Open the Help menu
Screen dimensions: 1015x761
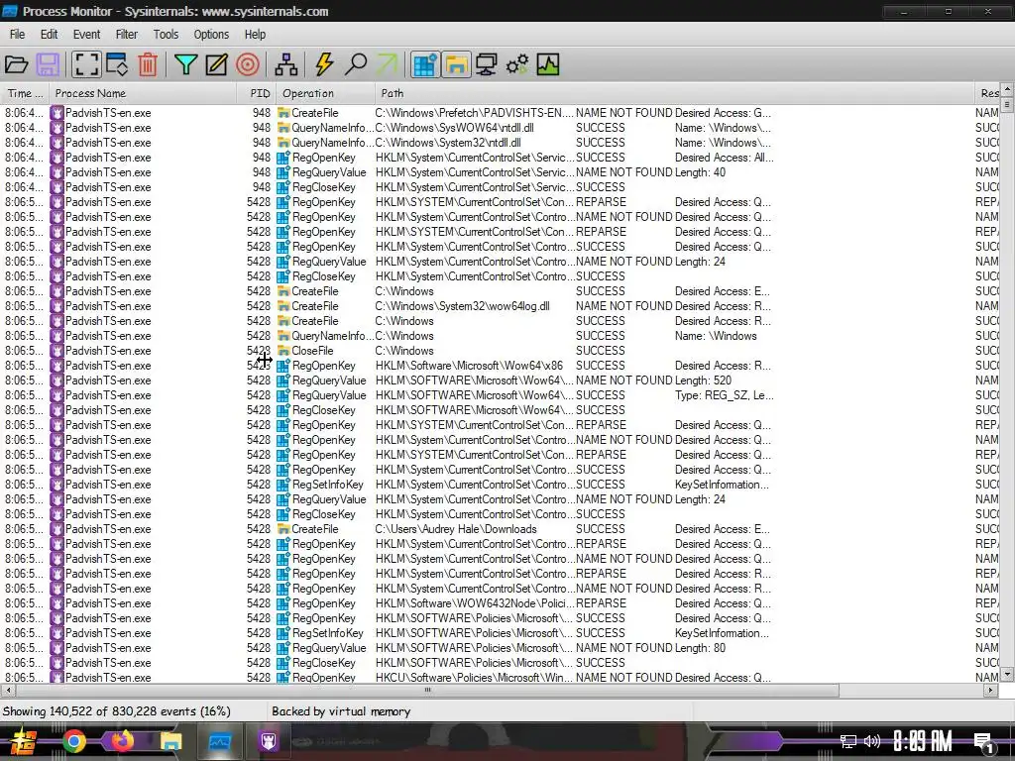(255, 35)
